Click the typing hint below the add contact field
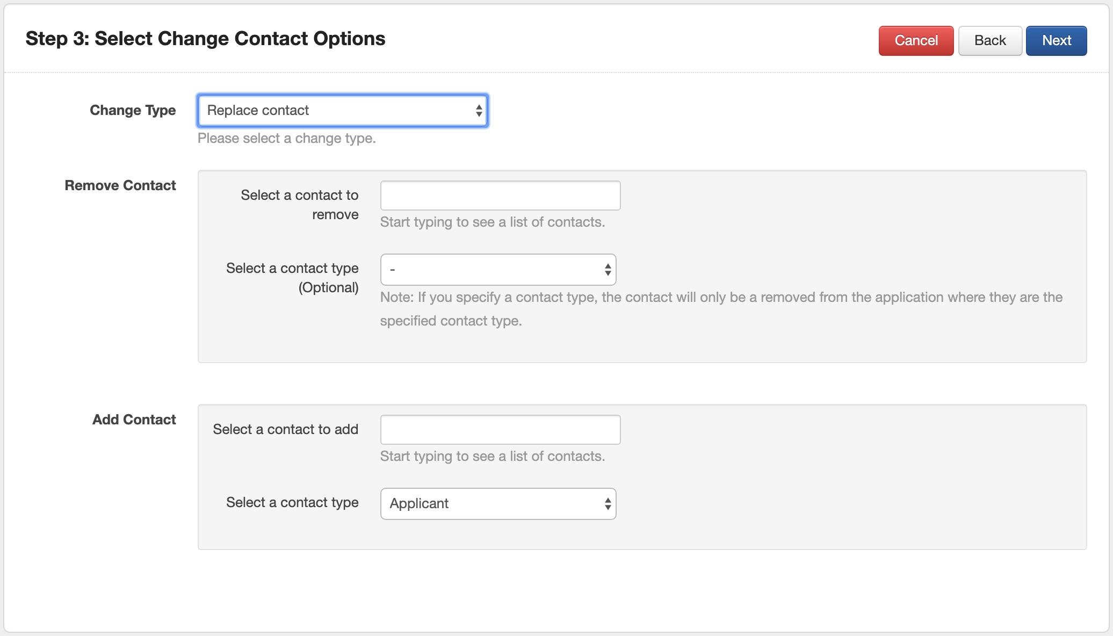The width and height of the screenshot is (1113, 636). click(493, 457)
